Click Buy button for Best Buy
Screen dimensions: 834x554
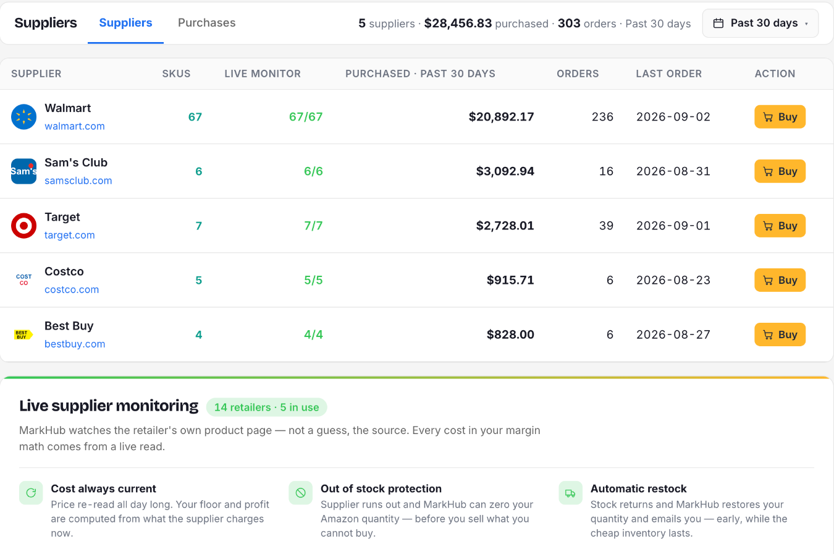[x=780, y=335]
